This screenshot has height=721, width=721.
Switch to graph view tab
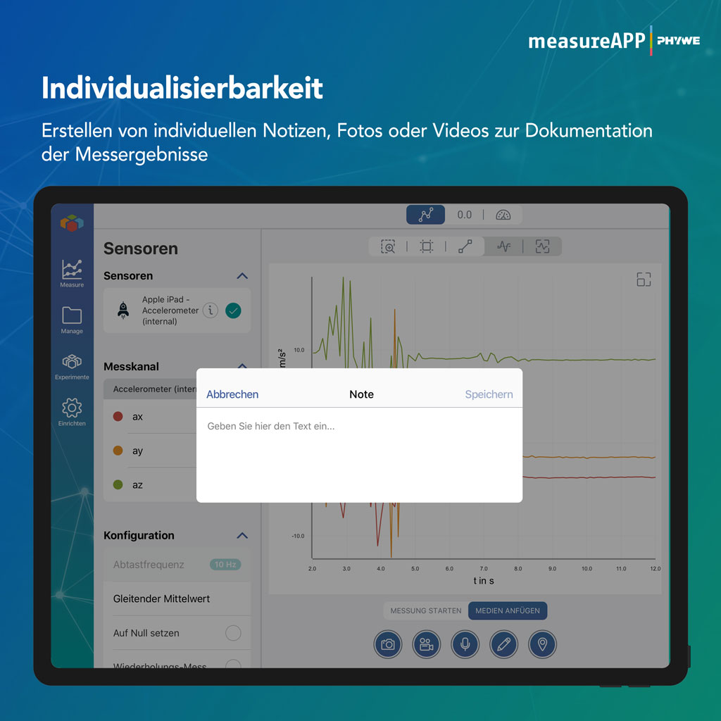click(425, 215)
